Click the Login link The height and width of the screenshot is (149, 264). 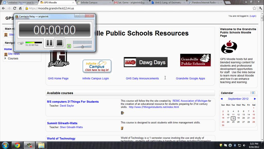(x=253, y=16)
